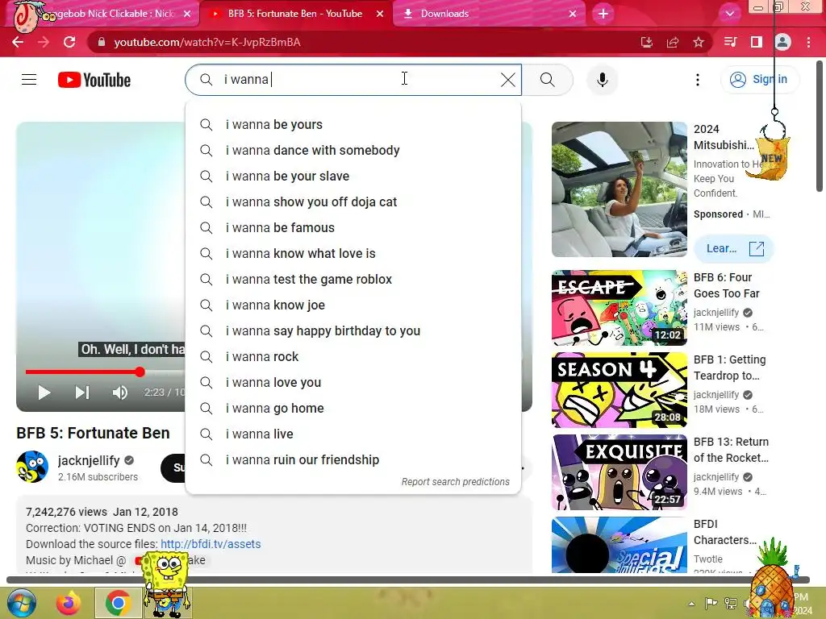The height and width of the screenshot is (619, 826).
Task: Open YouTube settings three-dot menu
Action: point(698,80)
